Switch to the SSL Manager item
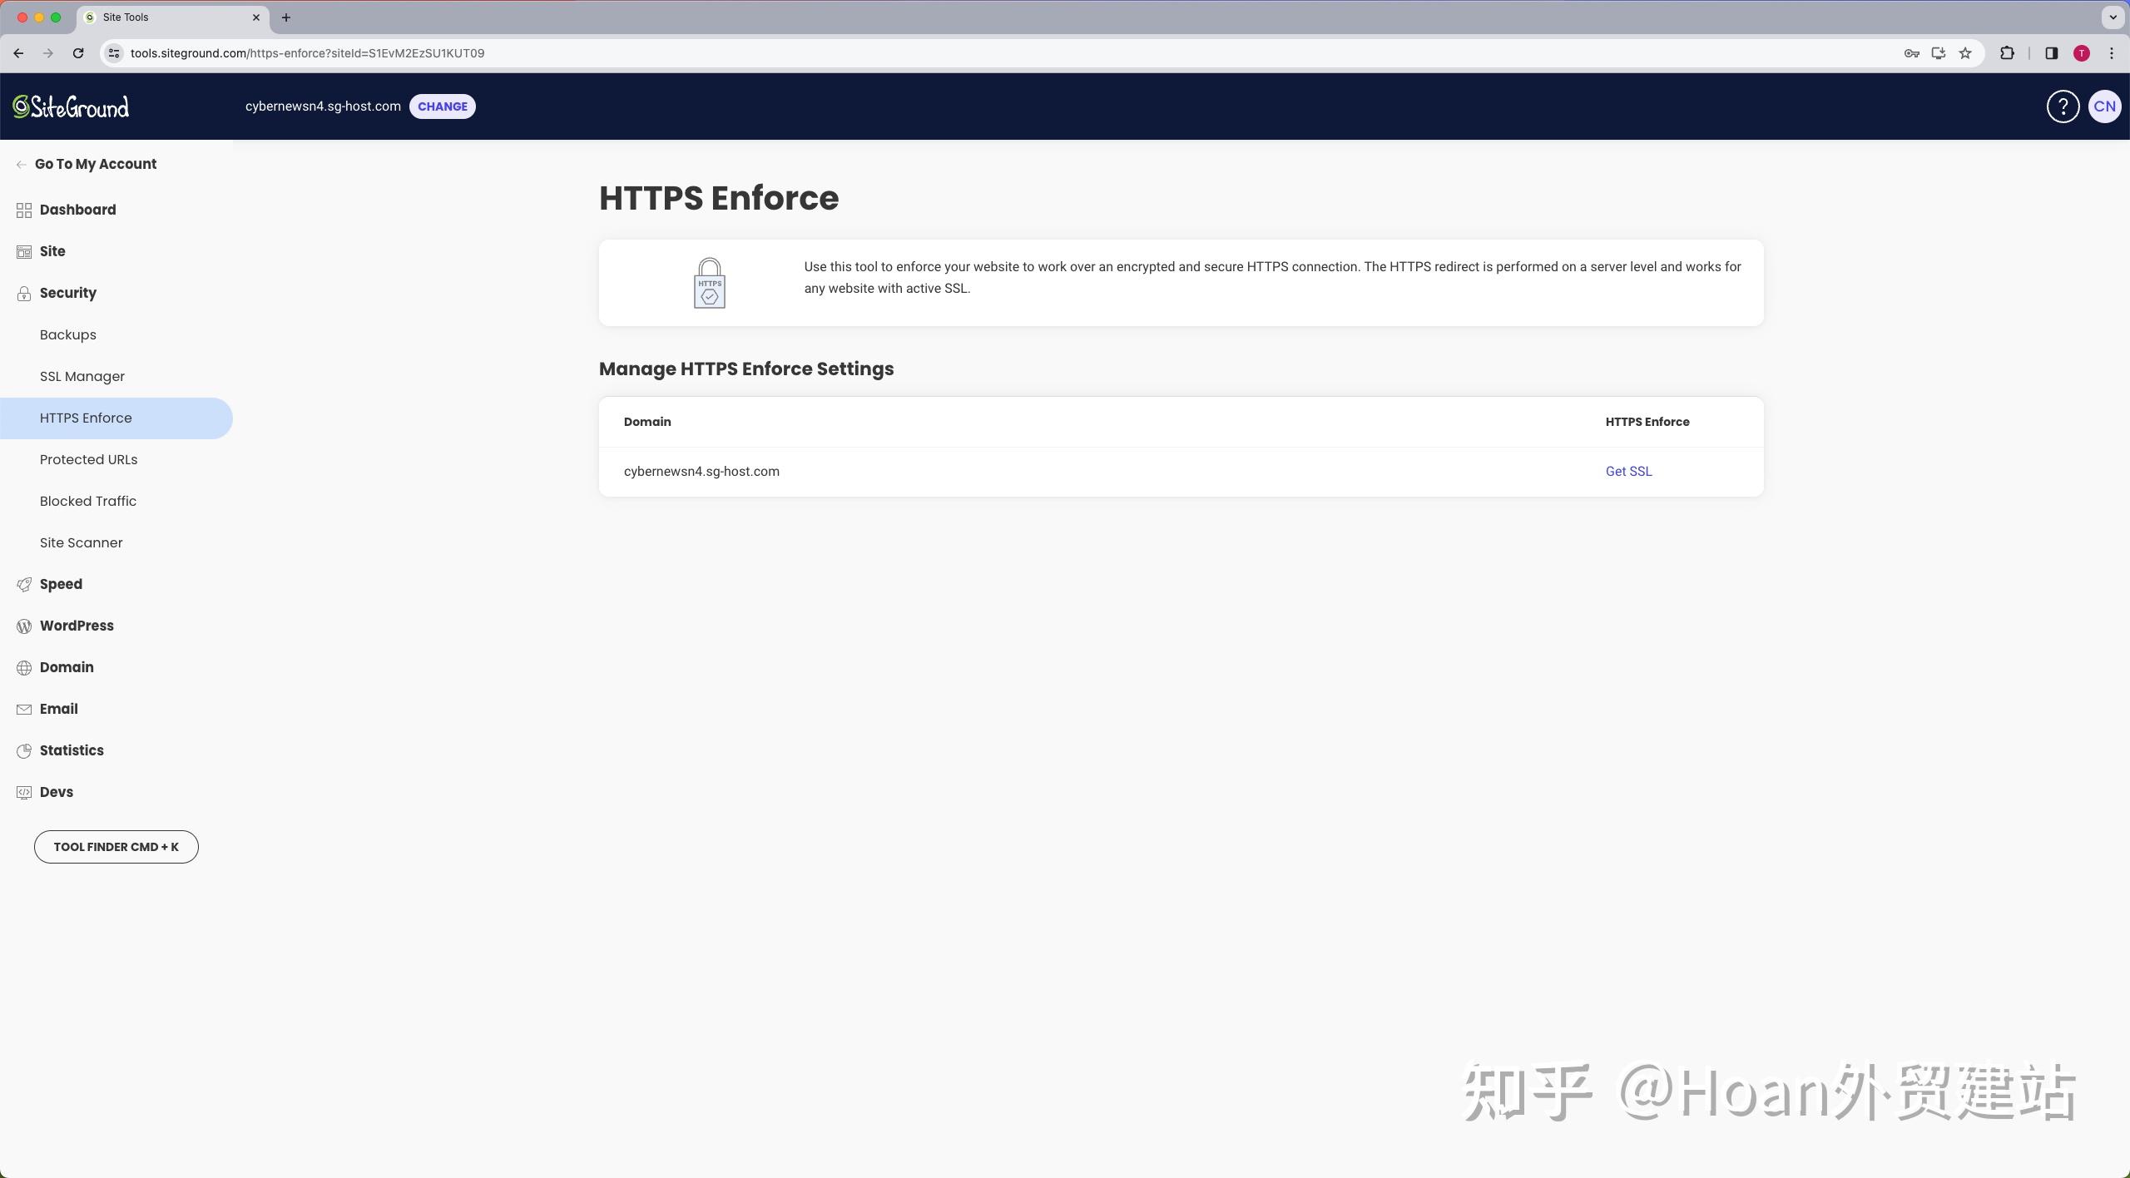This screenshot has height=1178, width=2130. tap(82, 376)
